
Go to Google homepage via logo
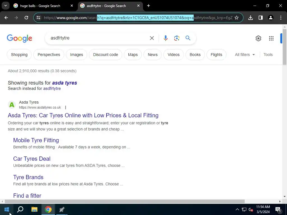pyautogui.click(x=19, y=38)
